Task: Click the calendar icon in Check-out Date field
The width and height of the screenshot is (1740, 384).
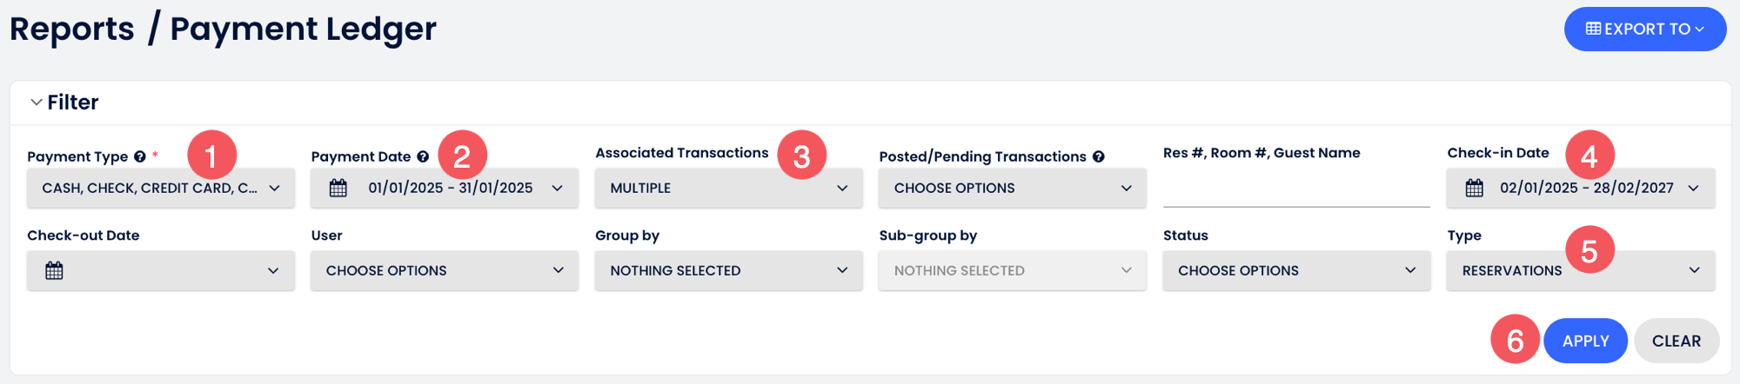Action: coord(54,271)
